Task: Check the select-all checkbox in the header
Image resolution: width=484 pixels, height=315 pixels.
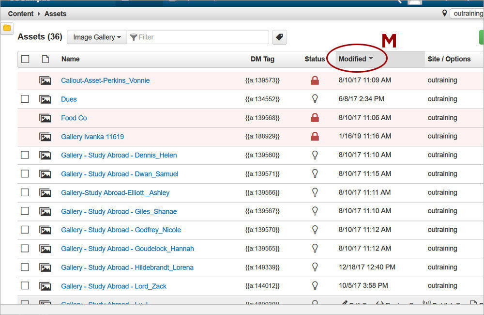Action: pyautogui.click(x=25, y=59)
